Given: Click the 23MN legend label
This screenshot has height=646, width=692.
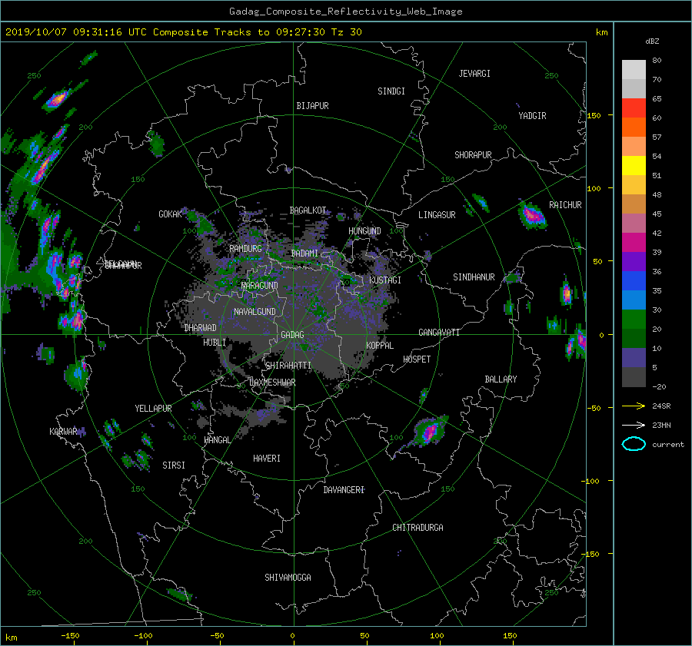Looking at the screenshot, I should [661, 426].
